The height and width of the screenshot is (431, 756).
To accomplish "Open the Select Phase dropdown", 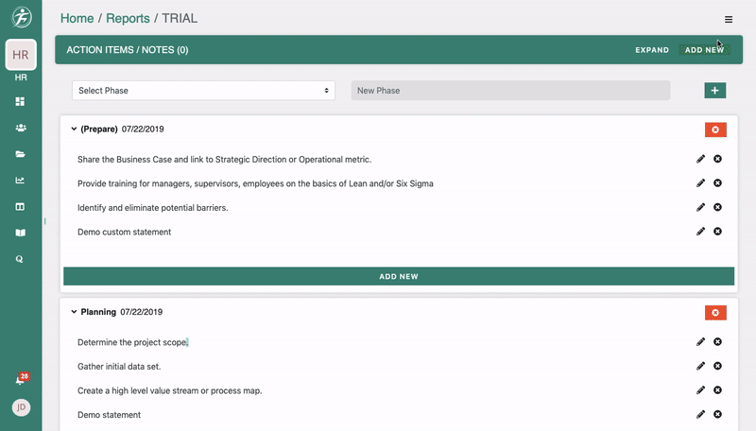I will pos(204,91).
